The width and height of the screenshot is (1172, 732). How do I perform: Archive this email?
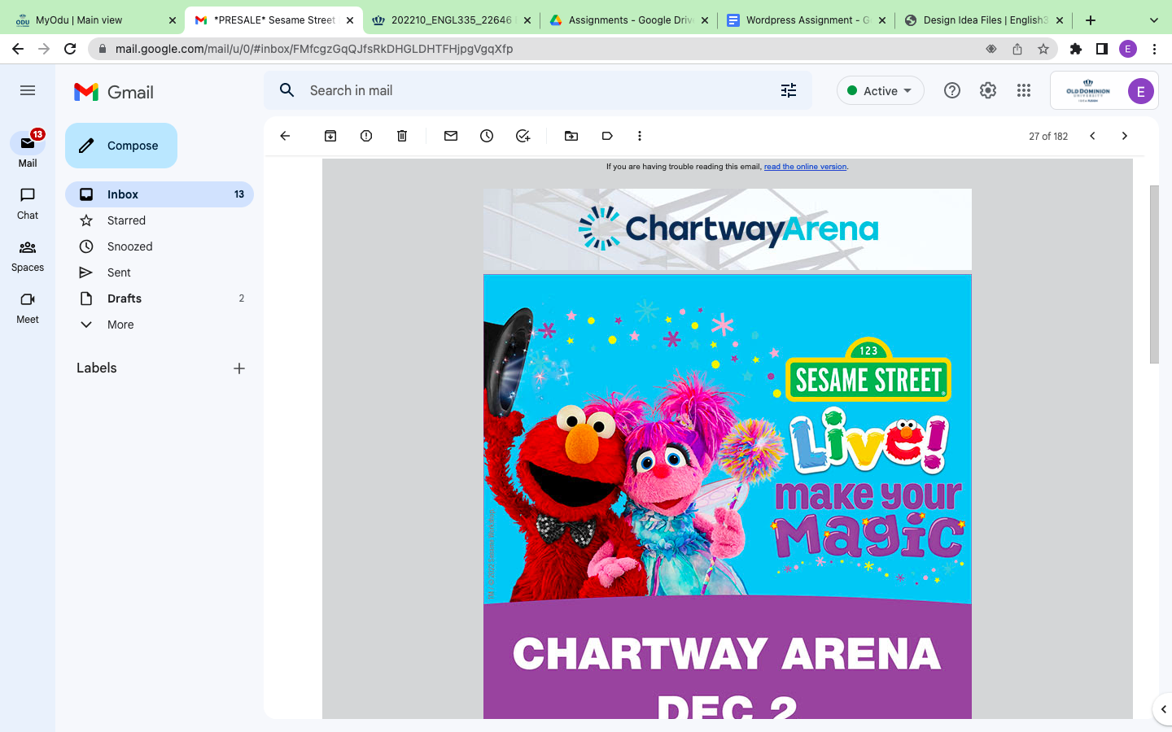click(x=330, y=136)
